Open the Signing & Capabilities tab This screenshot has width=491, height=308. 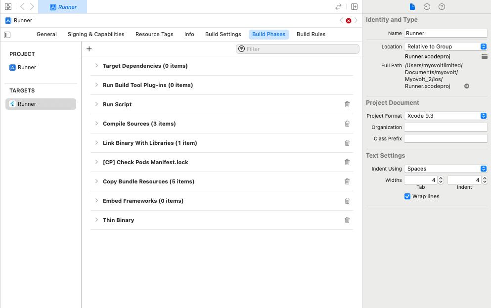tap(96, 34)
